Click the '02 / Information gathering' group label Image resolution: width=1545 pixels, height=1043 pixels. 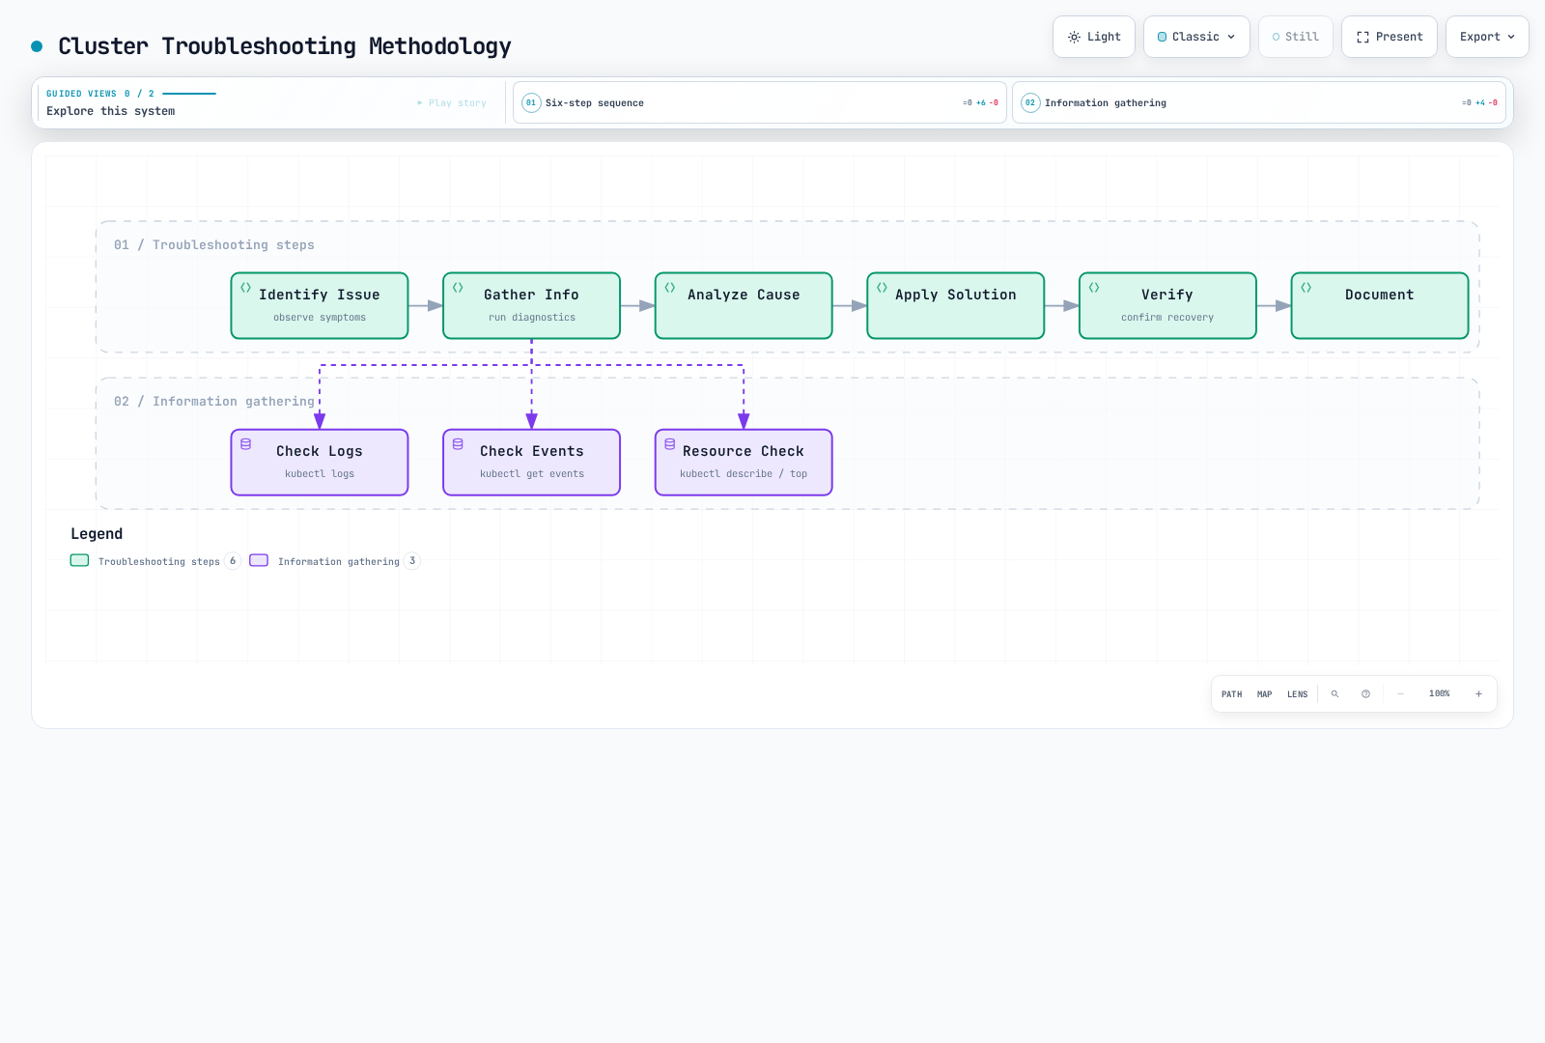214,402
